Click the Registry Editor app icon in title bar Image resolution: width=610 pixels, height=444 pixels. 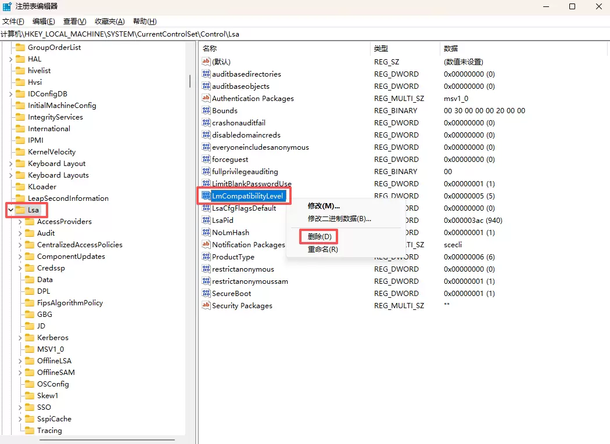click(x=6, y=6)
